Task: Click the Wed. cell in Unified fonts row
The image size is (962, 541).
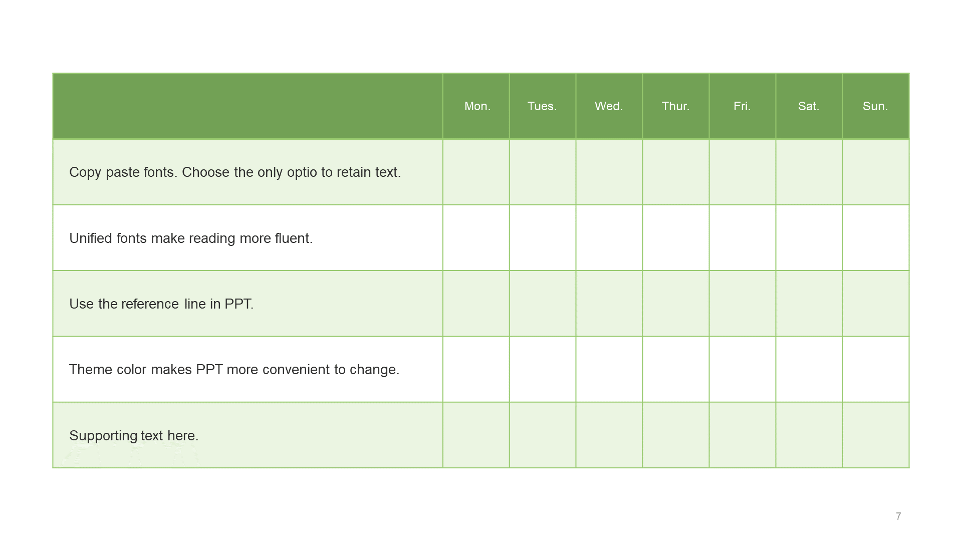Action: click(609, 238)
